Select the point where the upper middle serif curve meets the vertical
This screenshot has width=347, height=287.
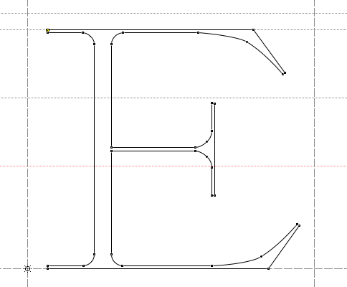coord(211,131)
